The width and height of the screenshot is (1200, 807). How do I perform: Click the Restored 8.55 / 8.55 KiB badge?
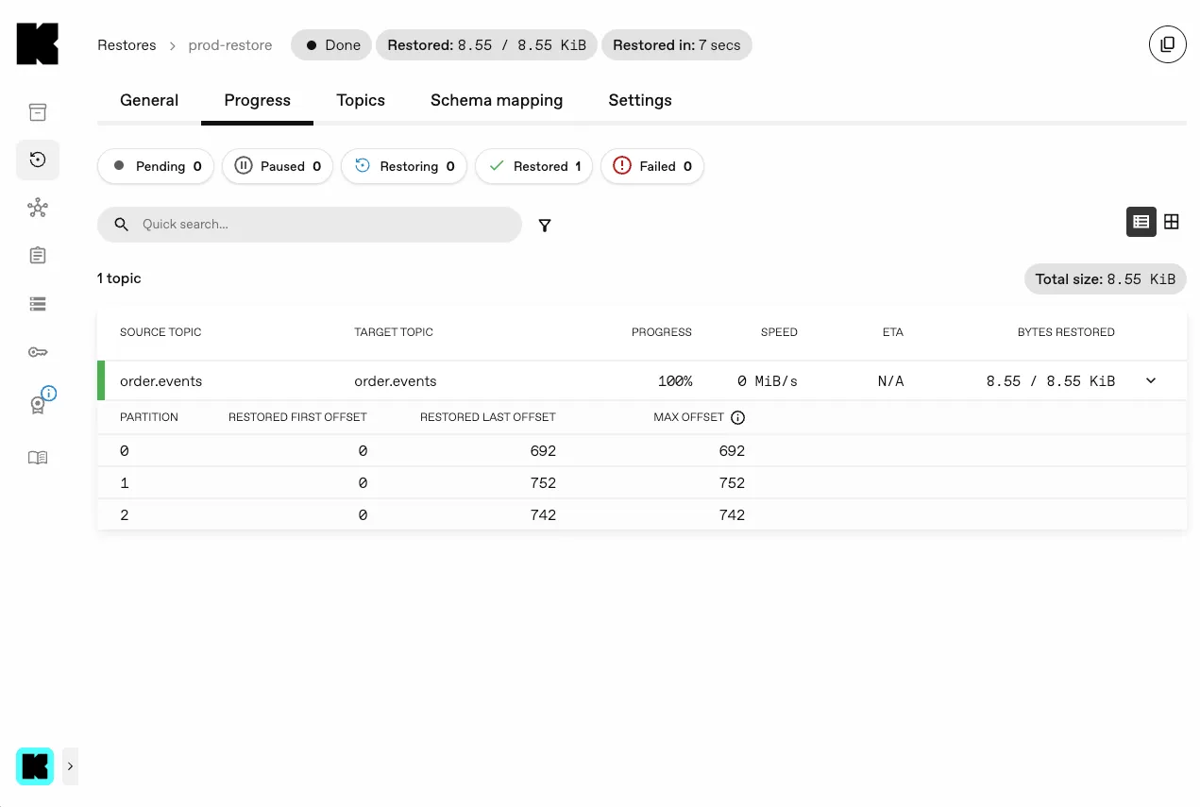click(x=486, y=45)
